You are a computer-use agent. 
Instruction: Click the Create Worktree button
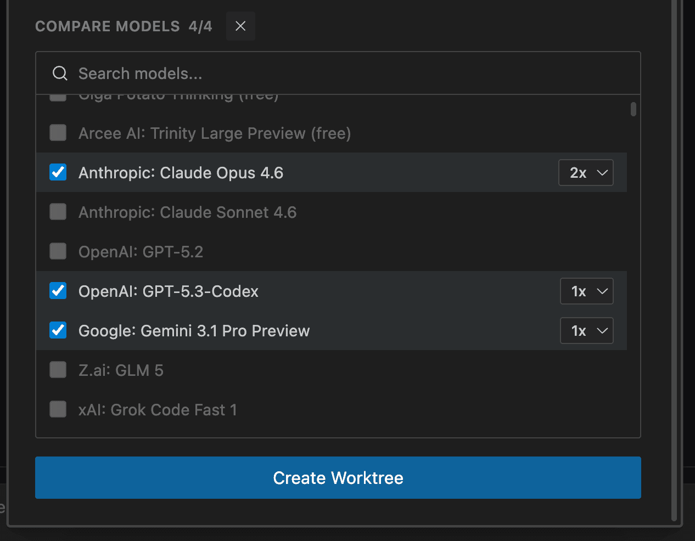click(x=338, y=477)
